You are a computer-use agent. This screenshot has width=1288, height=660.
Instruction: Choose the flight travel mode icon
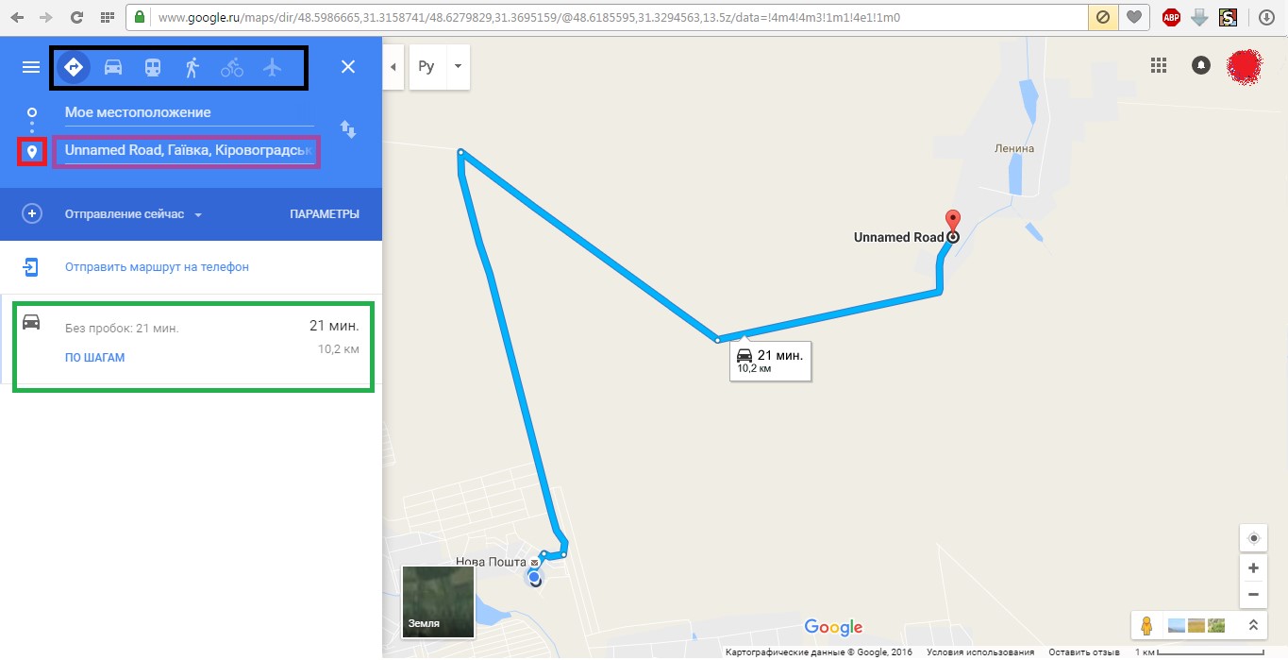pyautogui.click(x=273, y=67)
